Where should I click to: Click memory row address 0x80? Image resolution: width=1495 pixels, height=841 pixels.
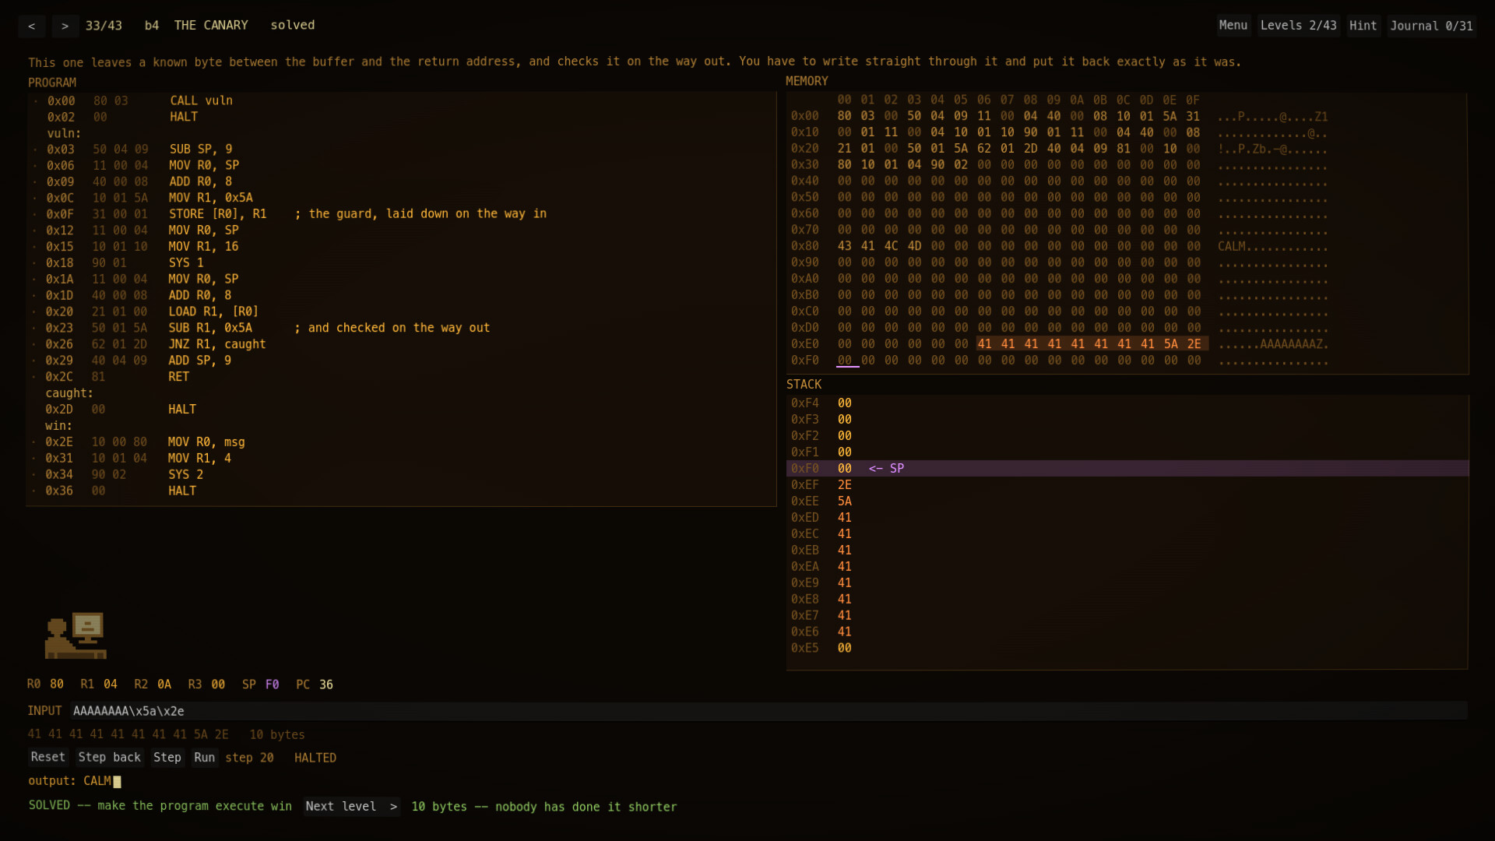[x=804, y=246]
